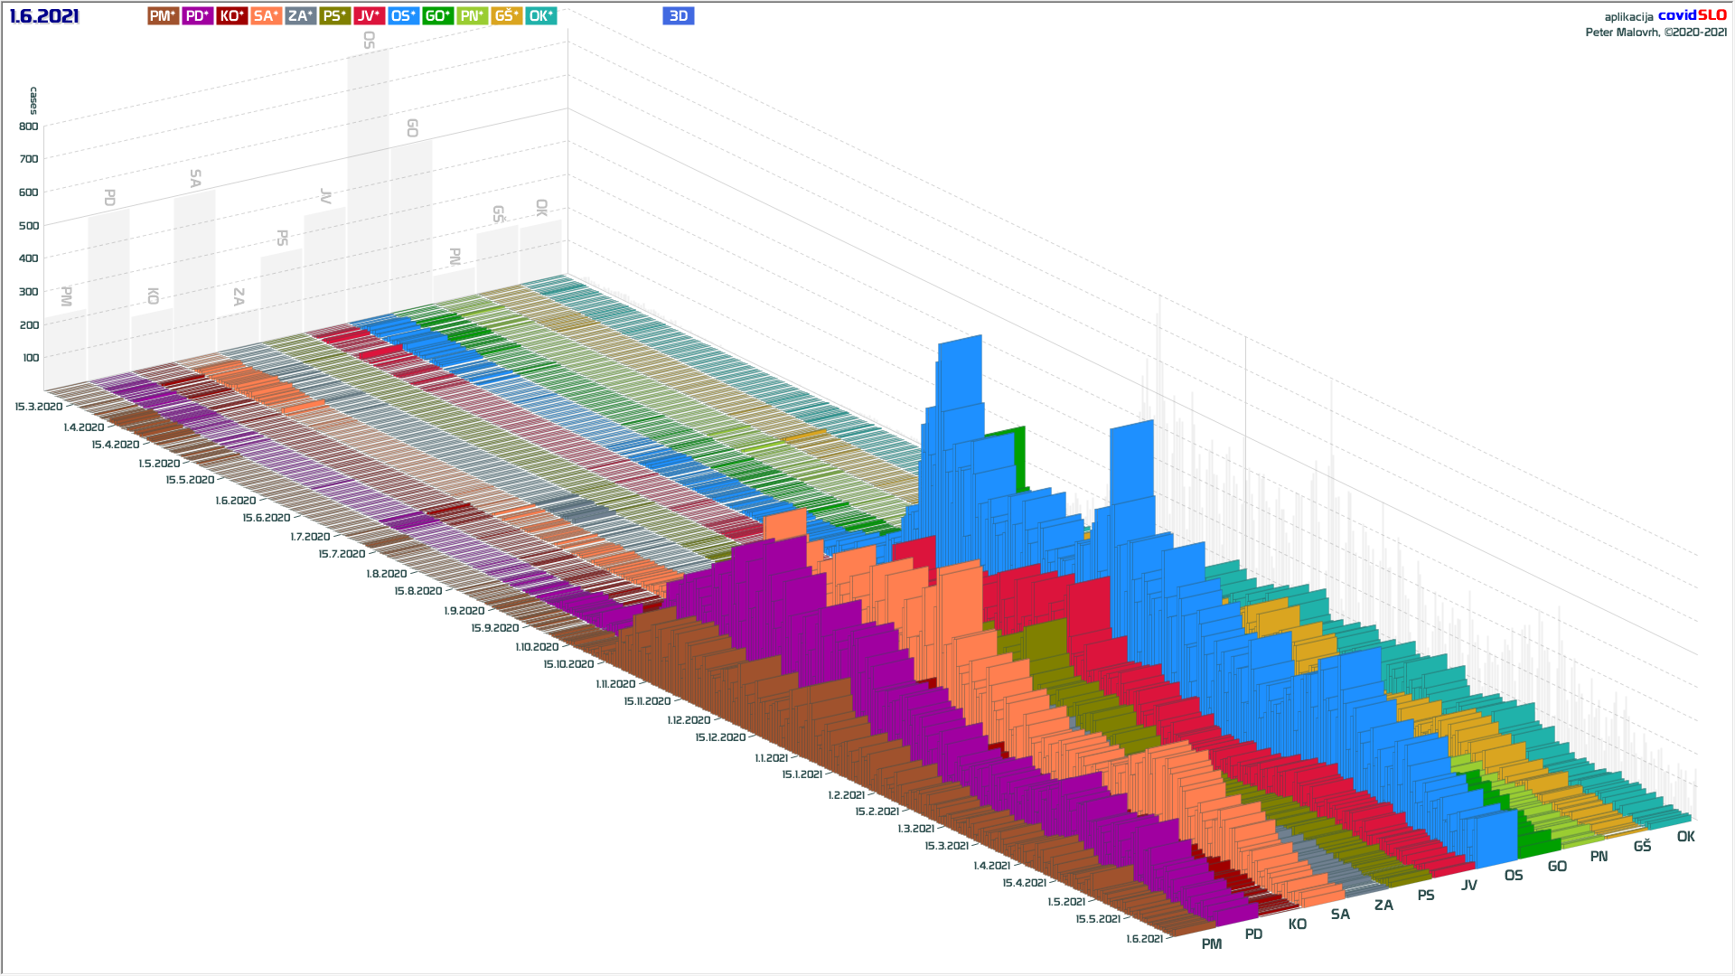This screenshot has width=1735, height=976.
Task: Toggle the PM* region legend button
Action: (164, 16)
